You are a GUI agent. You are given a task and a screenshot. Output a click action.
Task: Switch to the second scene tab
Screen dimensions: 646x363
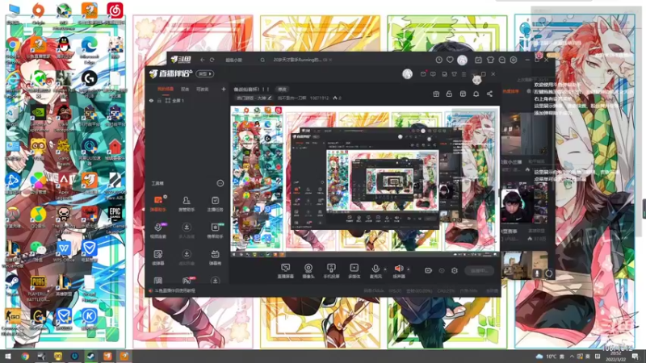pos(185,89)
